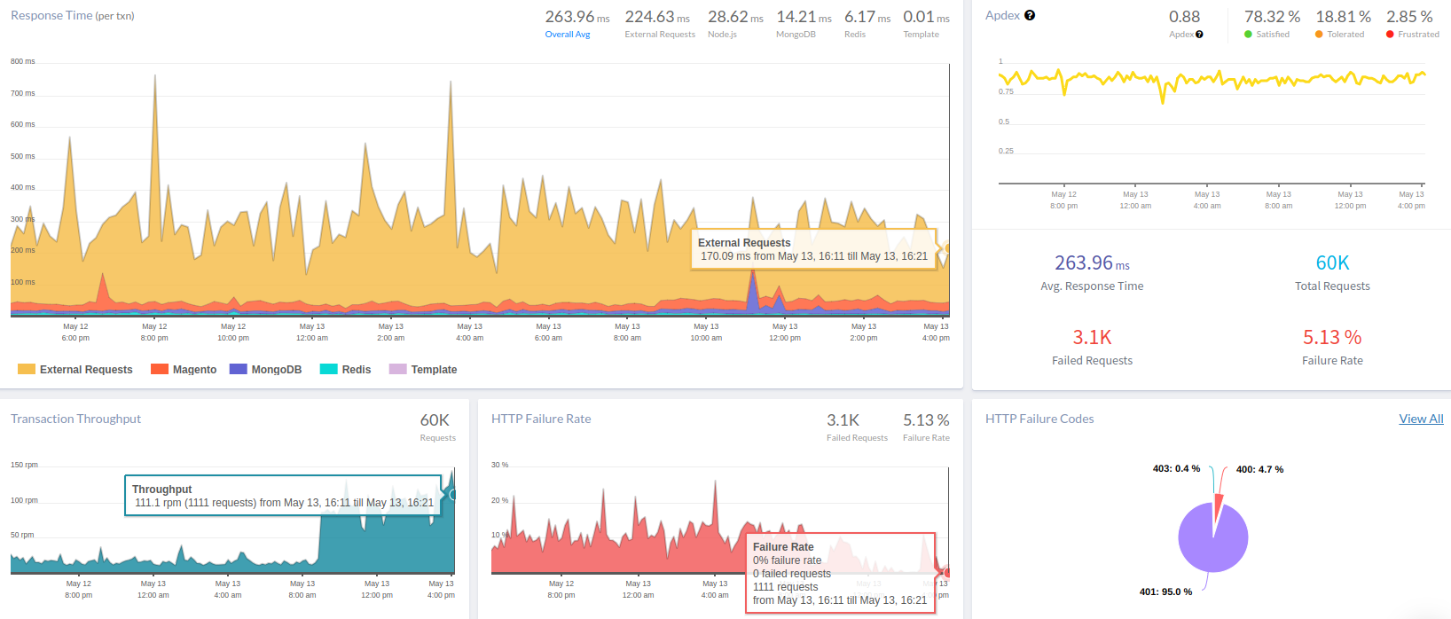Toggle the Magento series legend label
The width and height of the screenshot is (1451, 619).
point(194,370)
